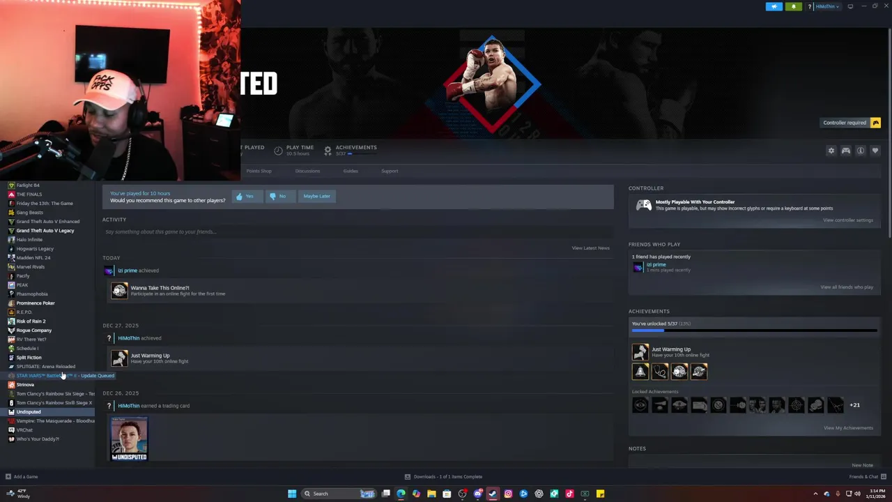892x502 pixels.
Task: Click Say something about this game field
Action: point(357,231)
